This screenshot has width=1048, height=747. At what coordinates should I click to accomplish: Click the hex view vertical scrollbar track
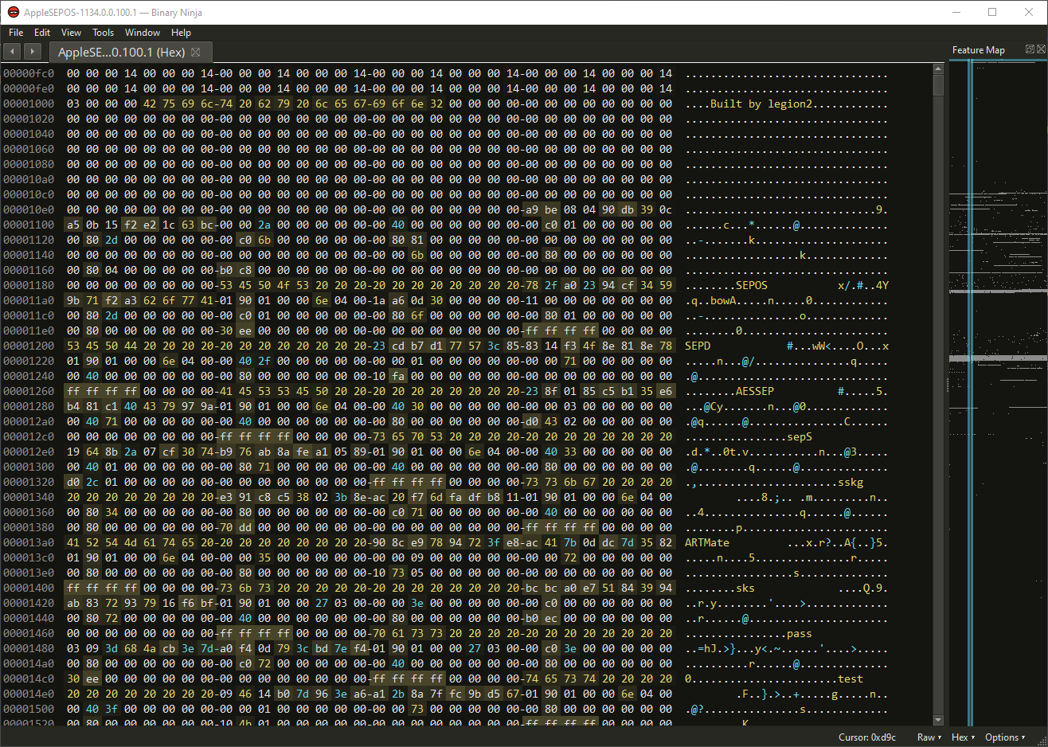938,398
